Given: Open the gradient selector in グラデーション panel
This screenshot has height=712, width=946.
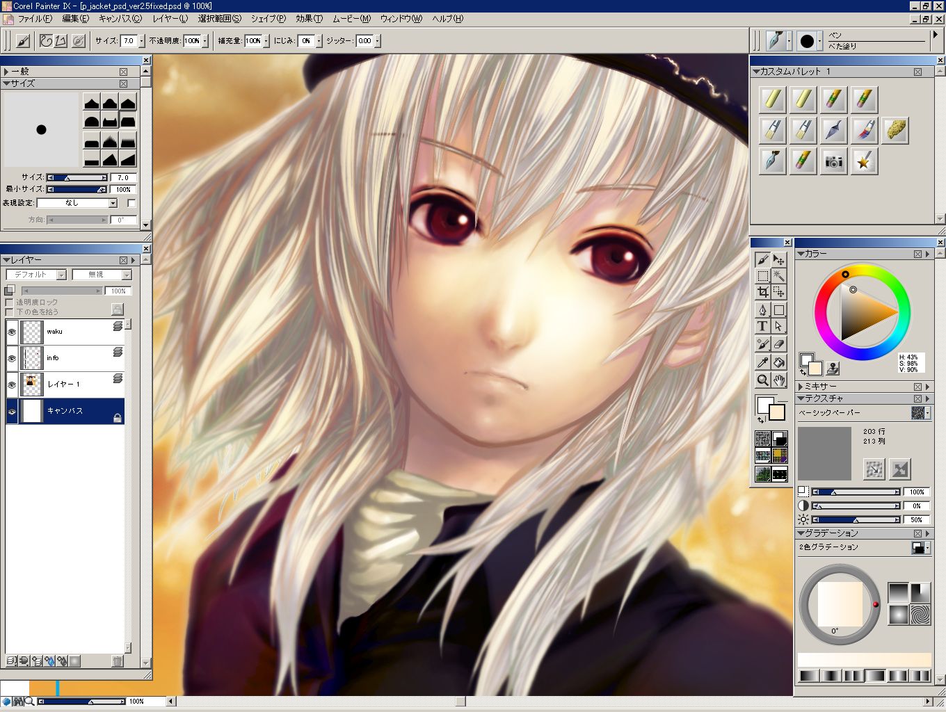Looking at the screenshot, I should [x=920, y=548].
